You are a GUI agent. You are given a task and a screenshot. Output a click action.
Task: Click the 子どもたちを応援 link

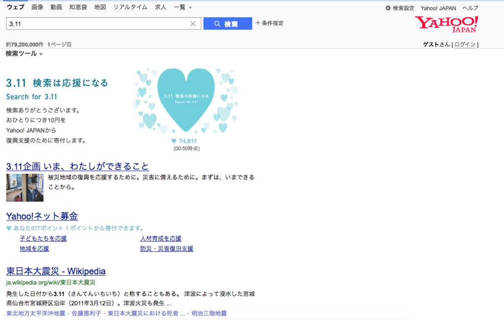point(43,239)
